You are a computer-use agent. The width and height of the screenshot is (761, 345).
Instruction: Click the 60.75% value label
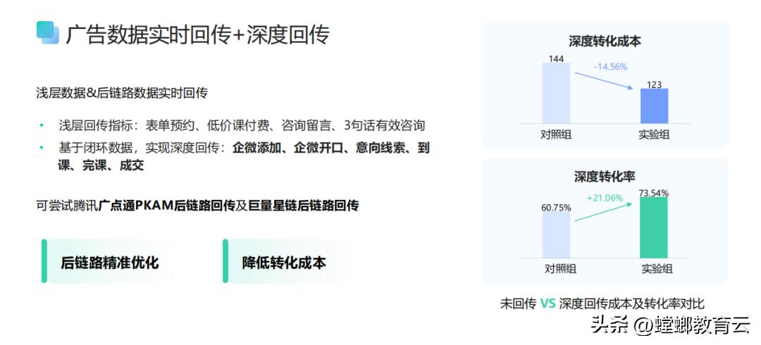click(x=556, y=208)
